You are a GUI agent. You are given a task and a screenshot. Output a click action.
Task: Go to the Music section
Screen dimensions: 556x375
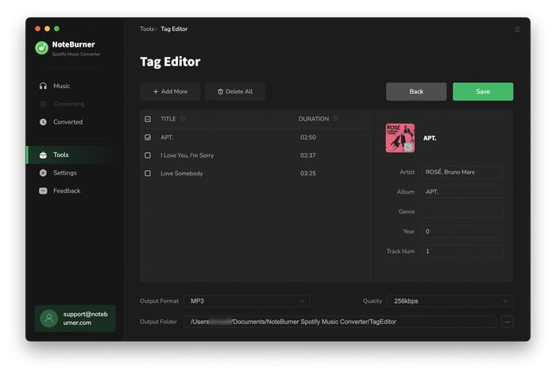point(61,86)
